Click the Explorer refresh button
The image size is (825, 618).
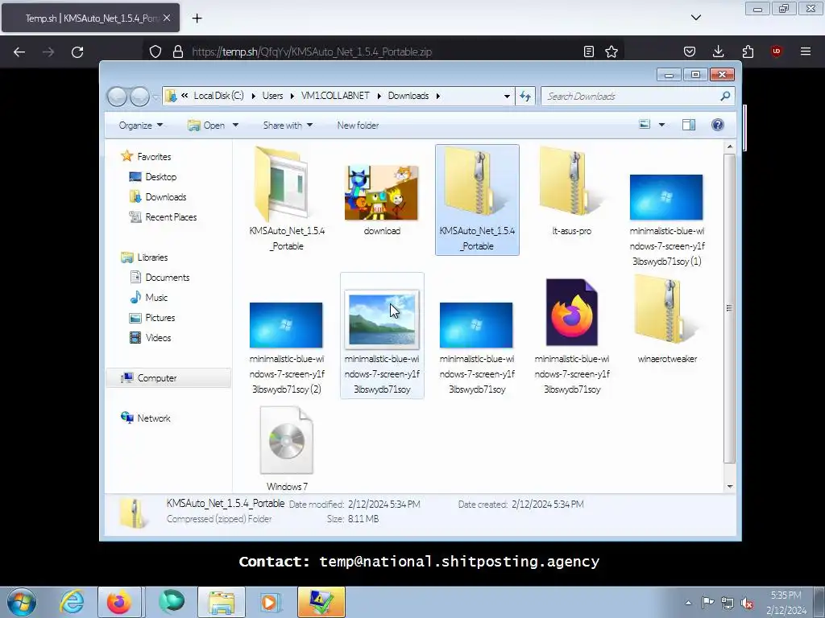click(525, 97)
